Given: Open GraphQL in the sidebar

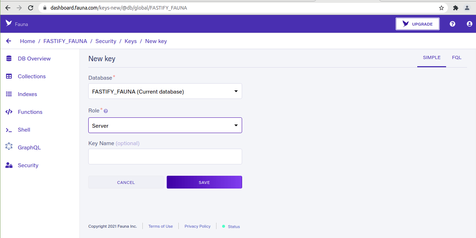Looking at the screenshot, I should (x=29, y=147).
